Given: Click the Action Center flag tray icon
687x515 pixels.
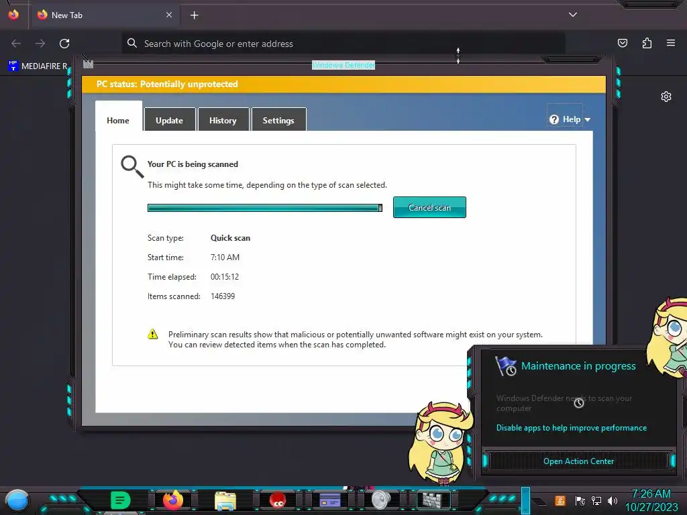Looking at the screenshot, I should coord(580,500).
